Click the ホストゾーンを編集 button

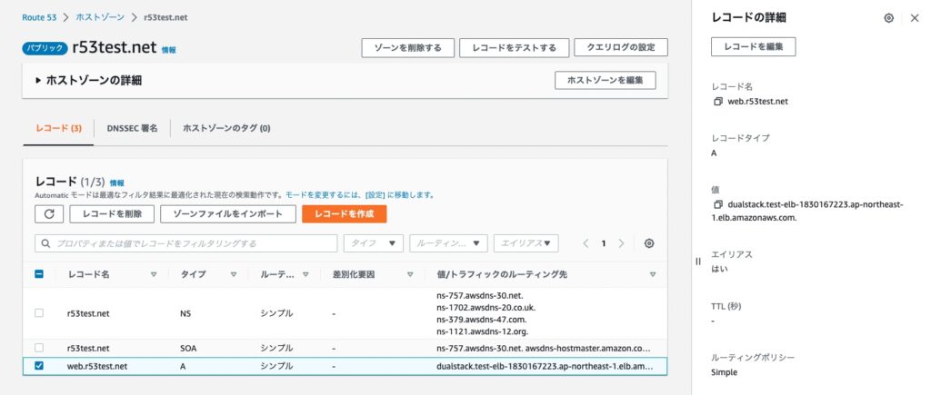click(x=605, y=81)
